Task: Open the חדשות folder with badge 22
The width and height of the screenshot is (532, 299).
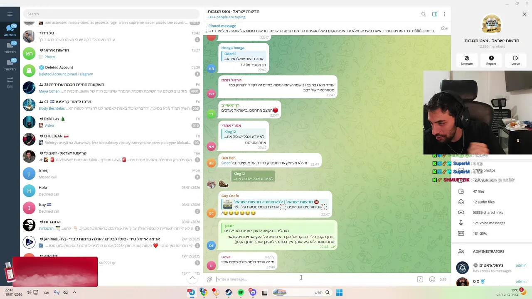Action: point(10,65)
